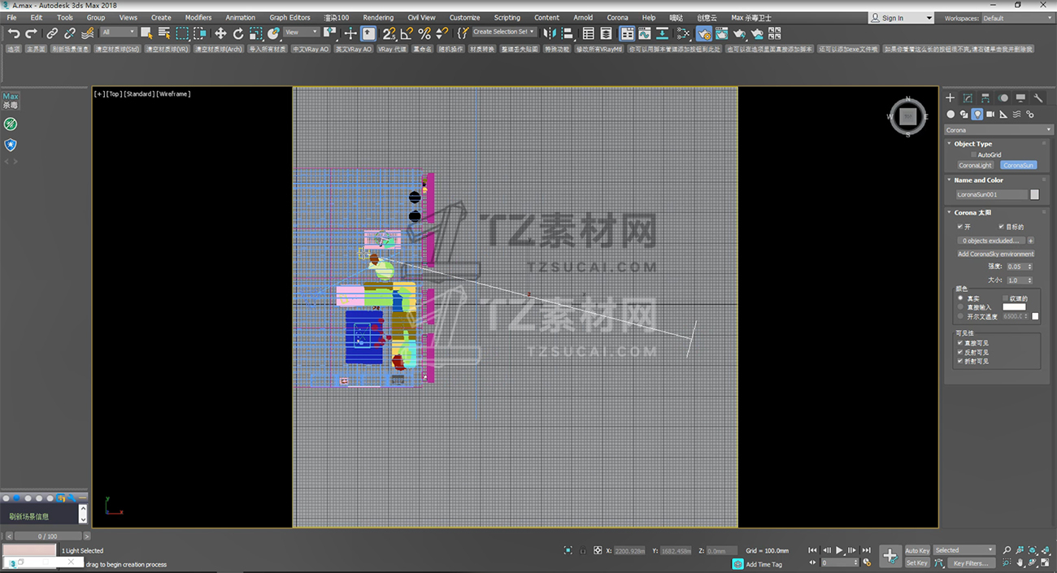Open the Workspaces Default dropdown

[1015, 18]
